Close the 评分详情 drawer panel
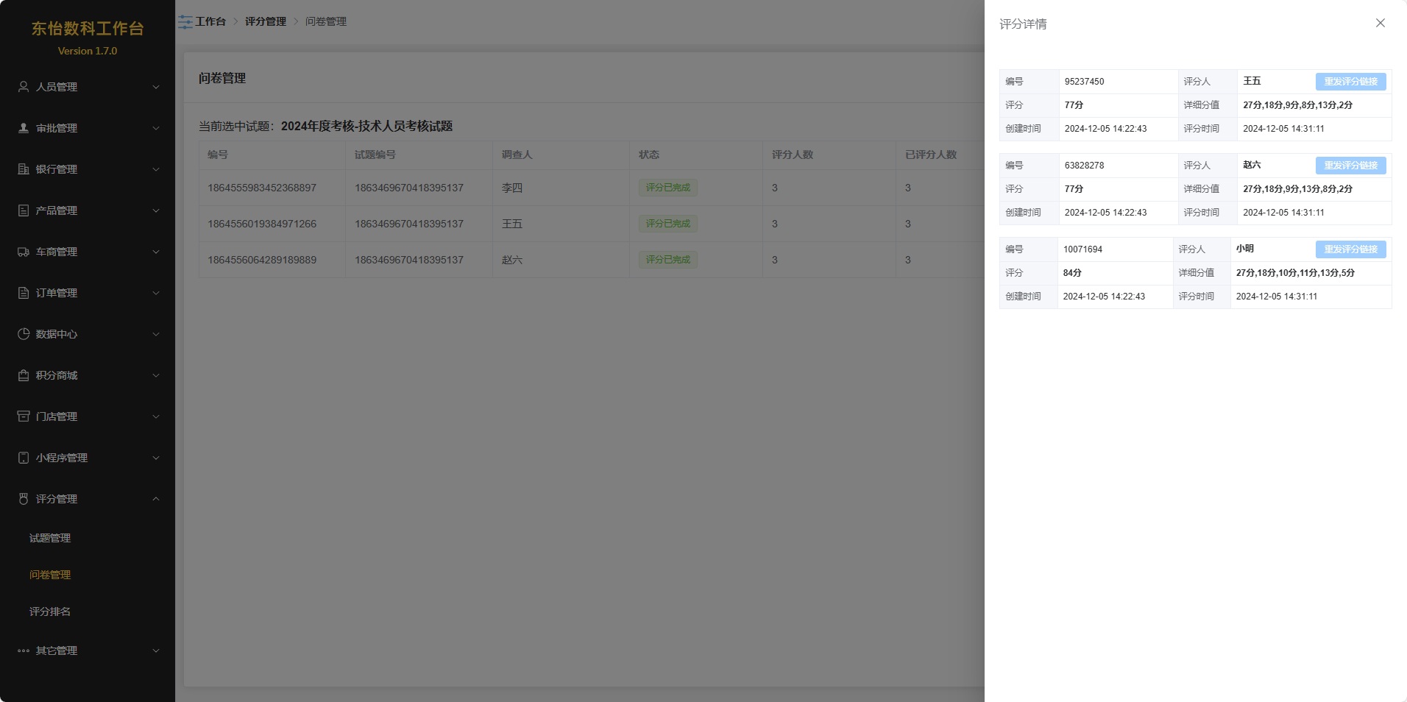The width and height of the screenshot is (1407, 702). tap(1381, 24)
